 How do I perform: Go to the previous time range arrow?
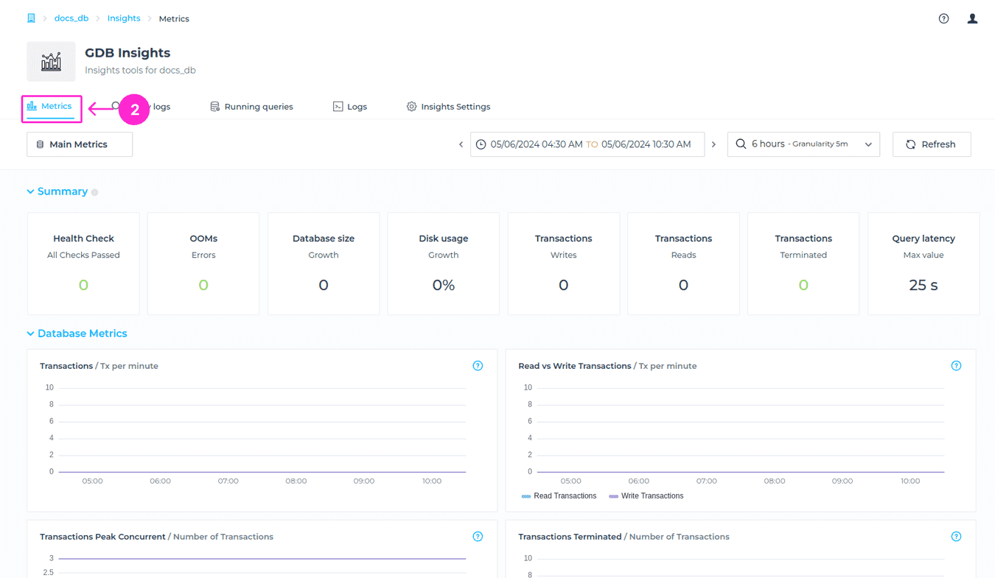click(x=461, y=144)
